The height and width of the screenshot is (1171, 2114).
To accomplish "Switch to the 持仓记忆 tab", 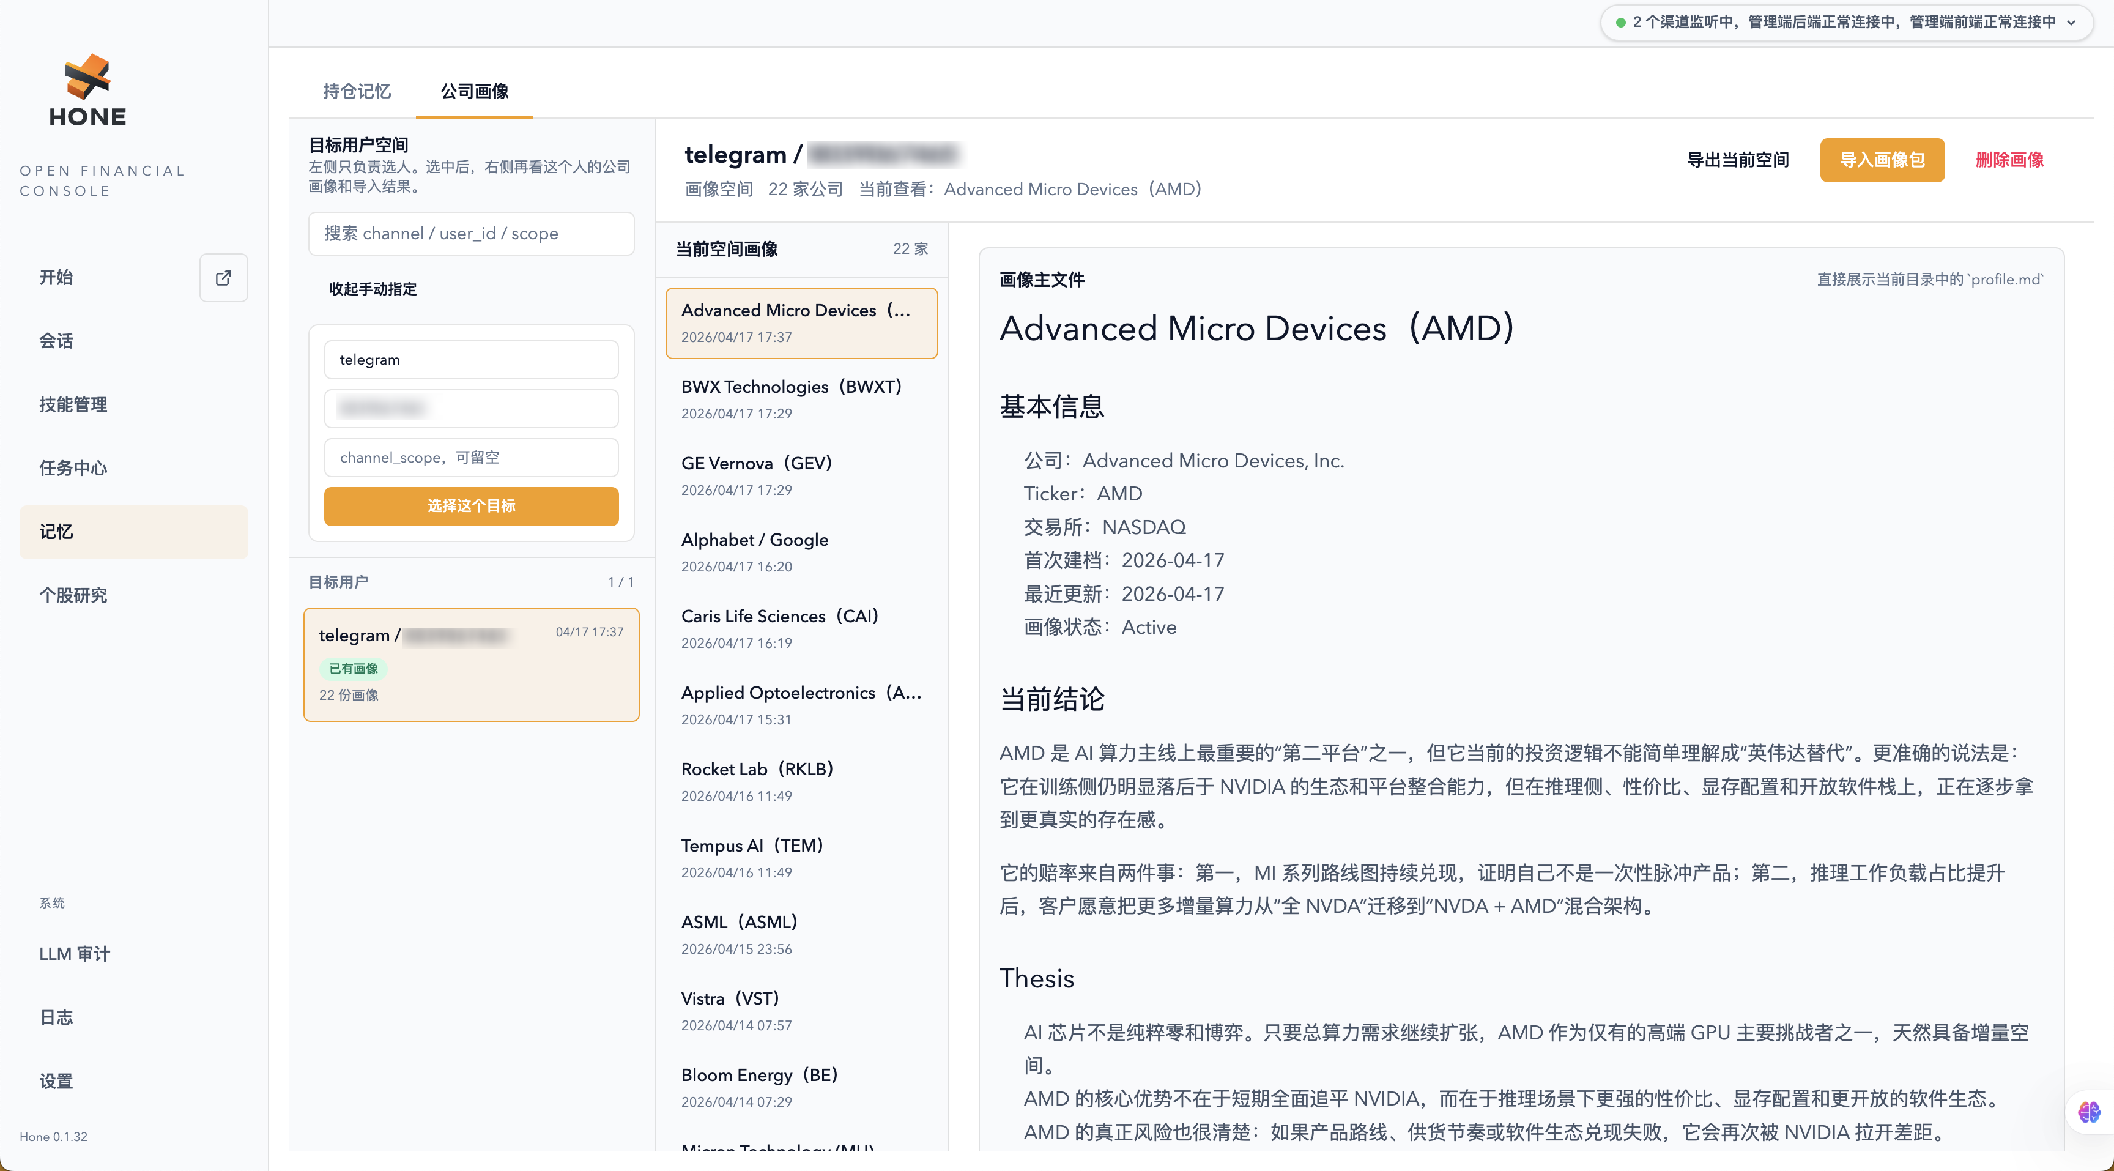I will click(x=356, y=91).
